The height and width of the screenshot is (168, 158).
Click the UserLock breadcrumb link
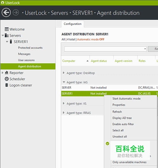(x=36, y=13)
